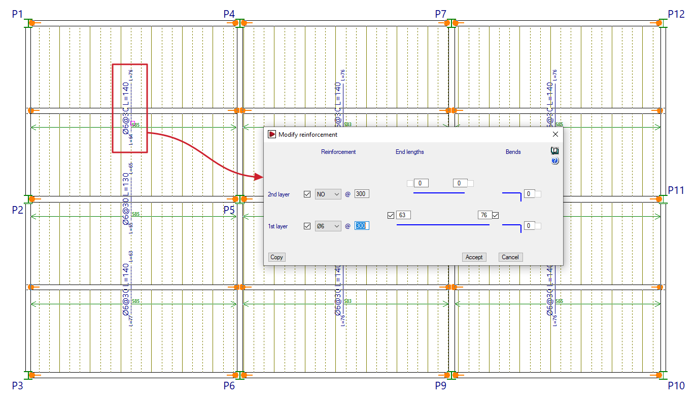
Task: Click the 1st layer bend length field
Action: point(529,226)
